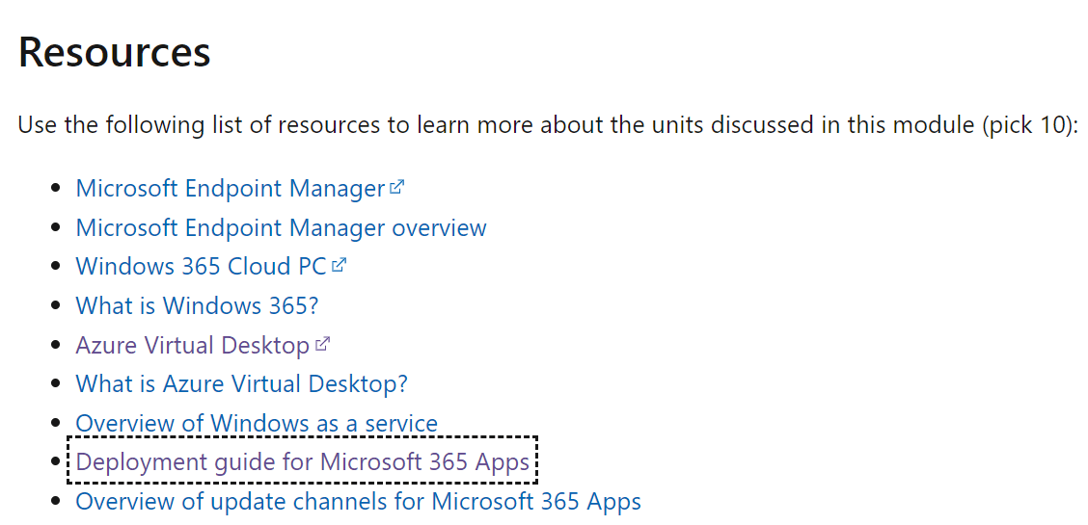The image size is (1088, 525).
Task: Visit the Azure Virtual Desktop link
Action: (192, 345)
